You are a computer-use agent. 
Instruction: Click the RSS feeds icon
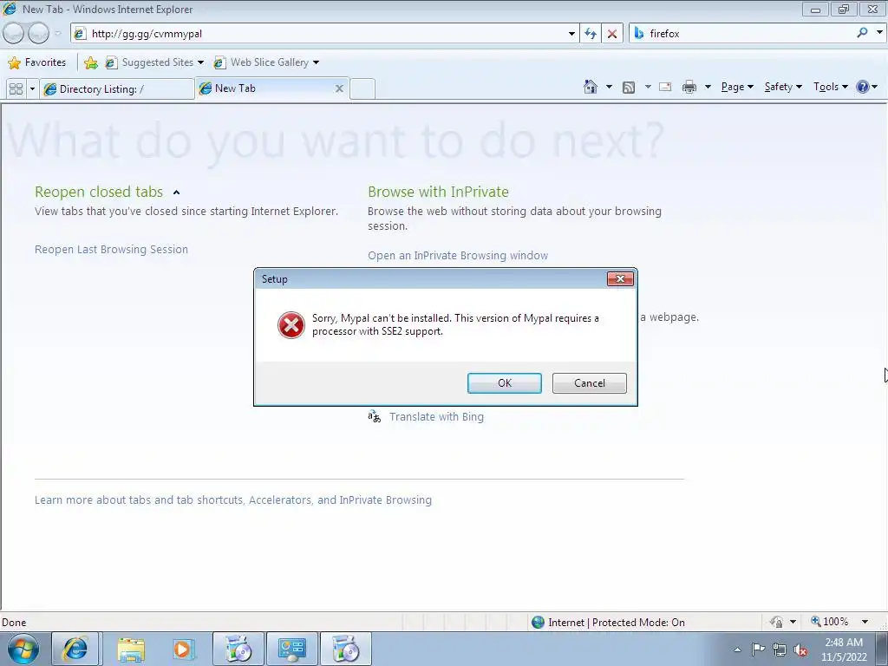(x=628, y=88)
